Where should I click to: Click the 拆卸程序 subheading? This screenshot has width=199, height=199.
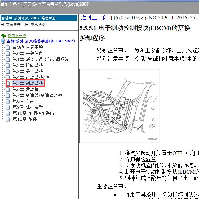pos(92,38)
